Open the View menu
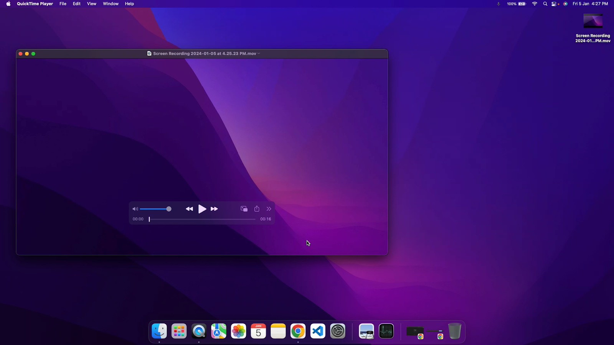614x345 pixels. [92, 4]
